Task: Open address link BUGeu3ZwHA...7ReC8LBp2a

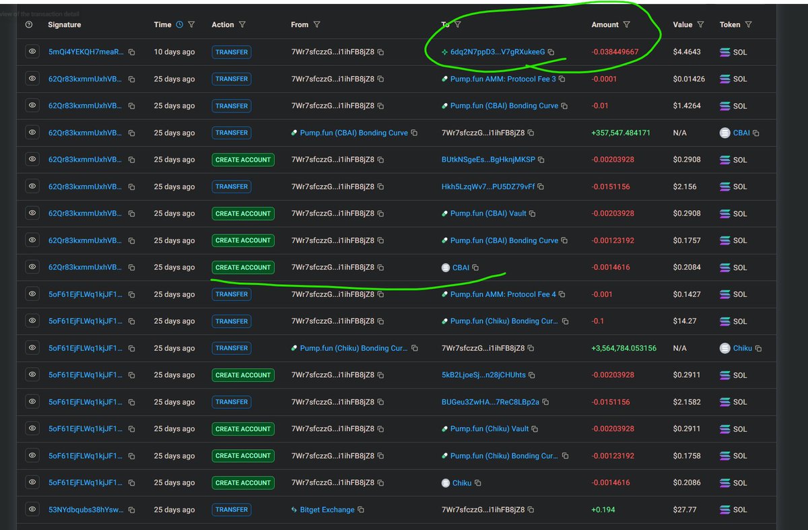Action: 490,402
